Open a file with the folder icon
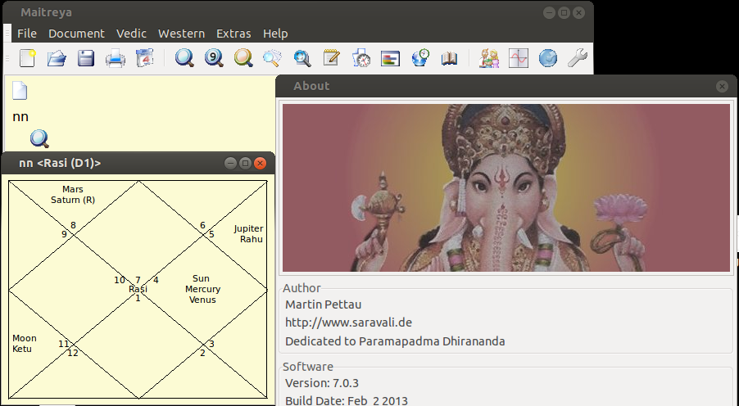 57,58
